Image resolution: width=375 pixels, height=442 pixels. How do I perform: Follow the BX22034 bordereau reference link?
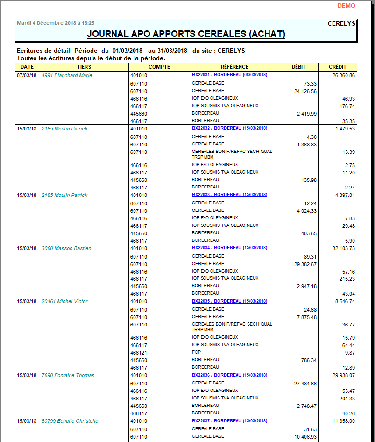tap(229, 248)
